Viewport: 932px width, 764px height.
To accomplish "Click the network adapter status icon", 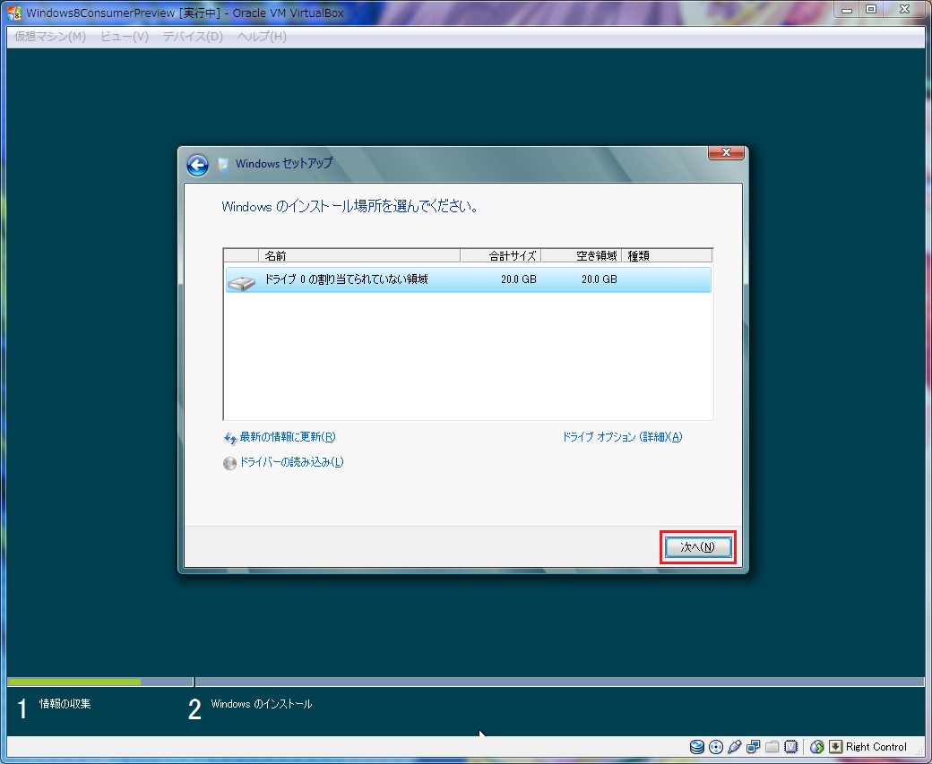I will [x=753, y=747].
